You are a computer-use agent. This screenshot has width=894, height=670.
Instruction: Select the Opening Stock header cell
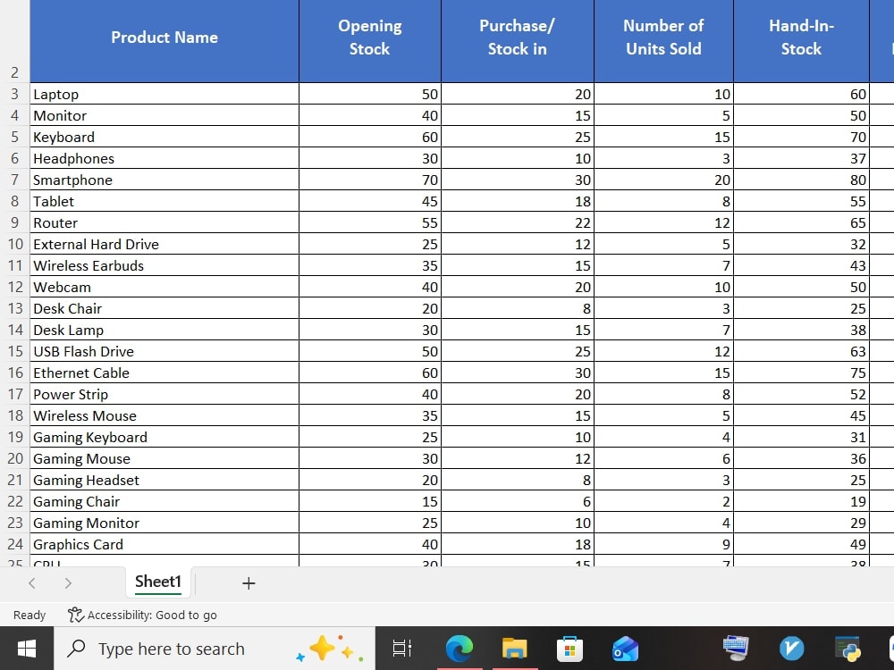coord(370,41)
